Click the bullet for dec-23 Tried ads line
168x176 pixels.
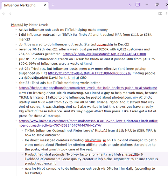coord(16,83)
